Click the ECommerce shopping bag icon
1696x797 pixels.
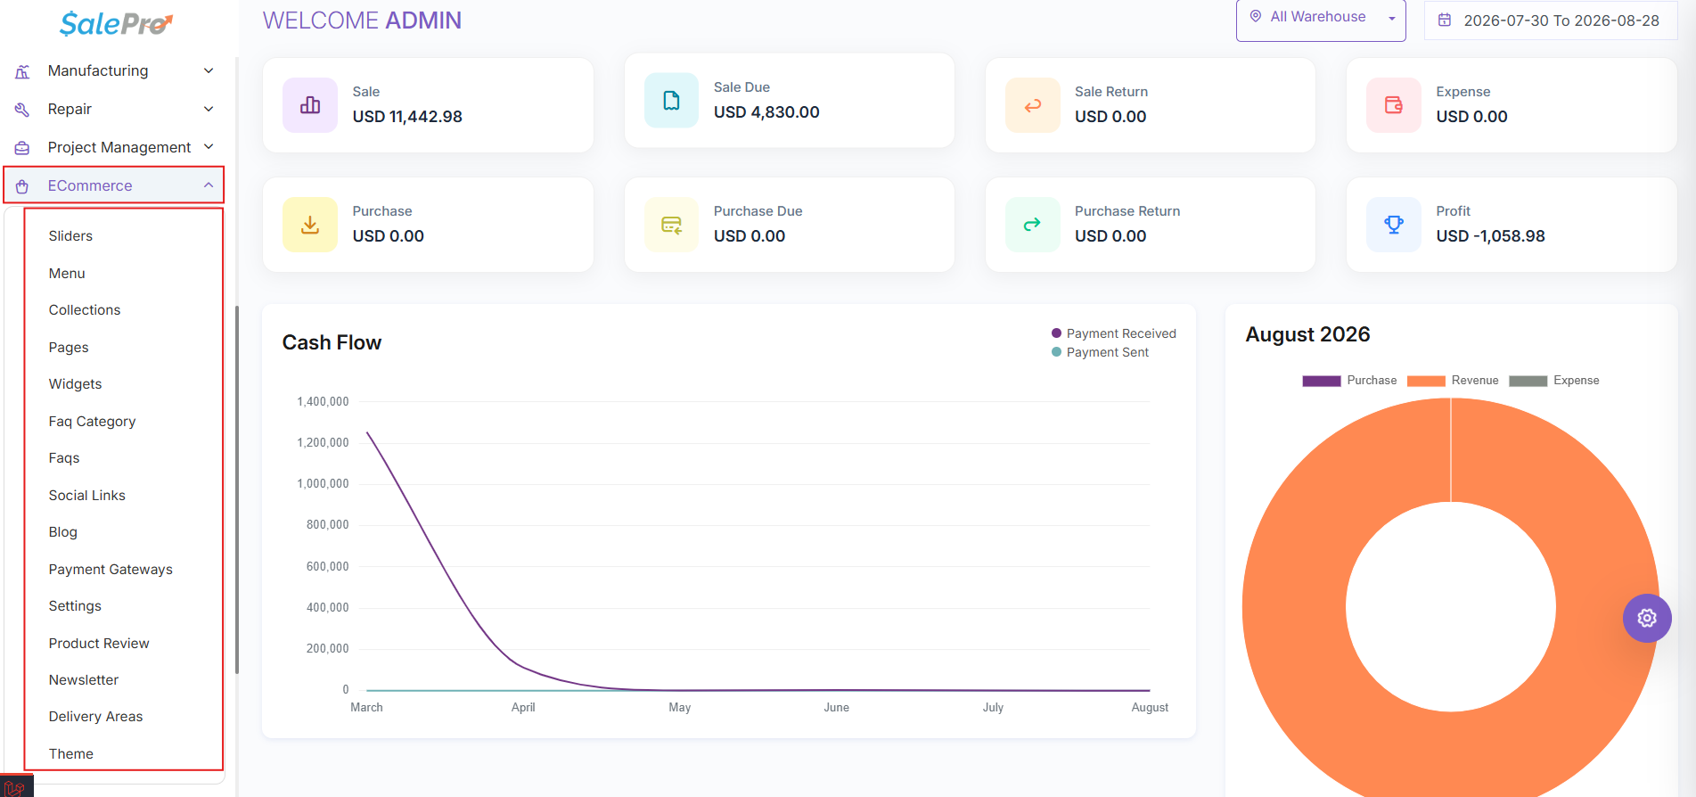coord(22,186)
